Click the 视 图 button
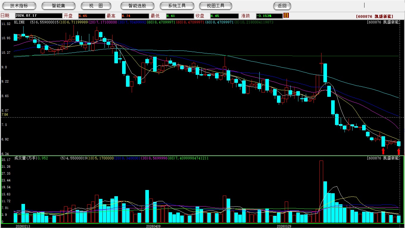Image resolution: width=405 pixels, height=228 pixels. pyautogui.click(x=96, y=6)
